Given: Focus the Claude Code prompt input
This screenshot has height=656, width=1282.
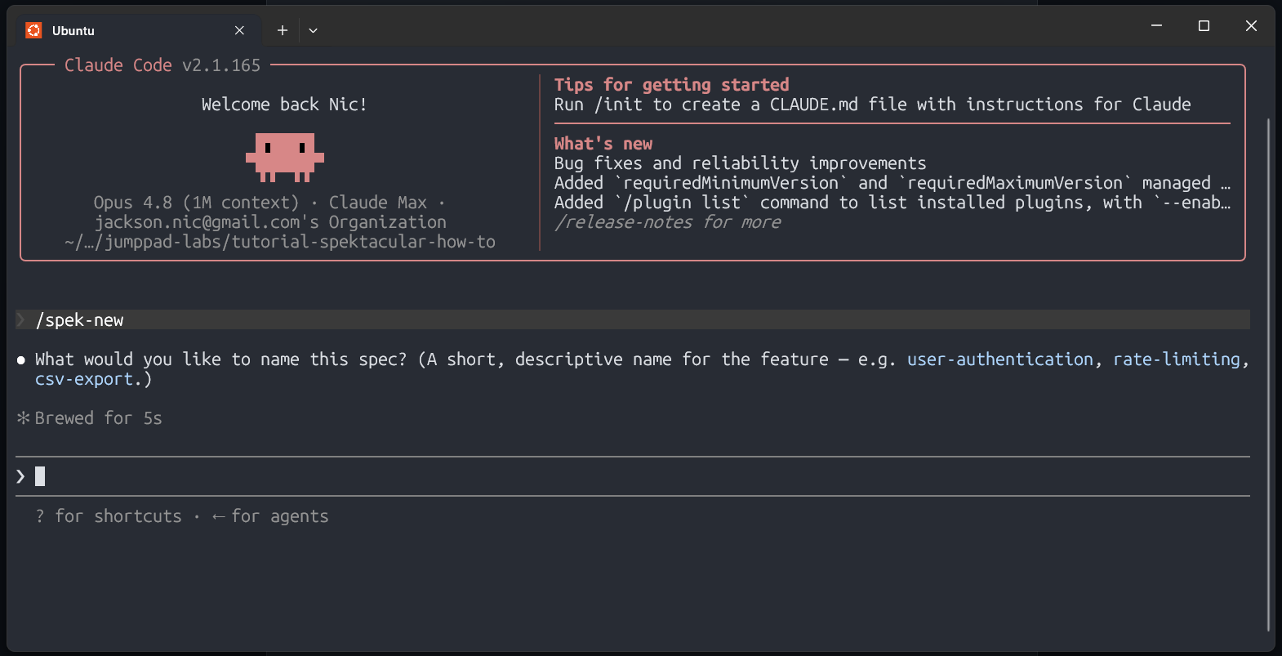Looking at the screenshot, I should [633, 476].
